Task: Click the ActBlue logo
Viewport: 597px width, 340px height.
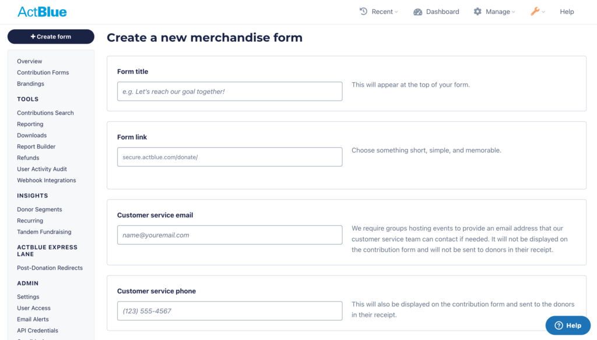Action: tap(42, 12)
